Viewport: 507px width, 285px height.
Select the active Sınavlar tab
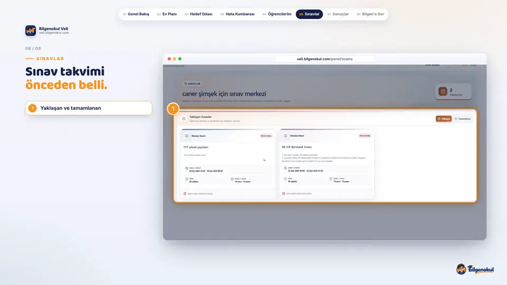pyautogui.click(x=309, y=14)
